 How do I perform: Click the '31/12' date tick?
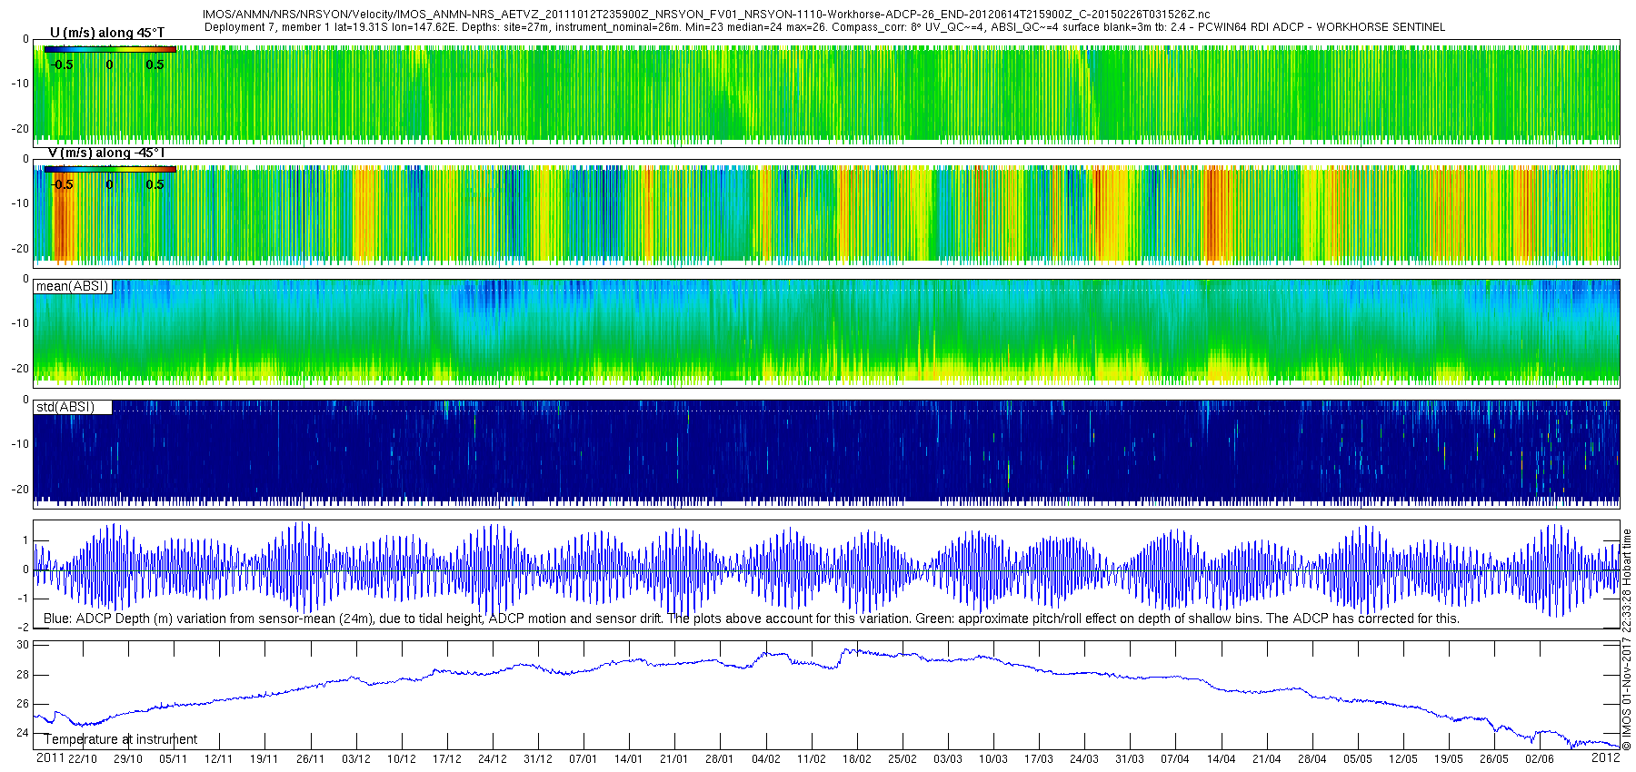click(x=538, y=759)
